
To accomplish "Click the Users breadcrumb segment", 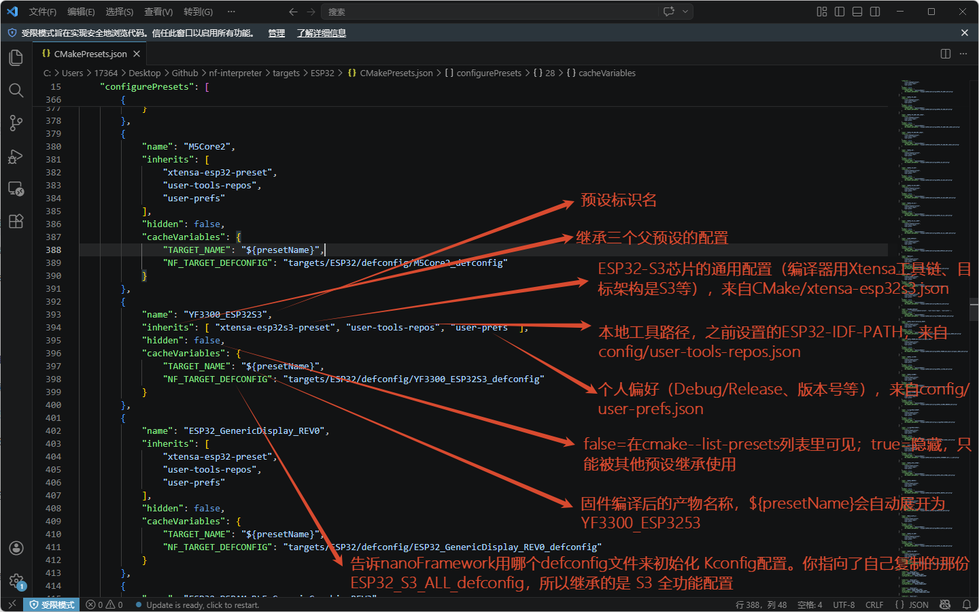I will pos(72,73).
